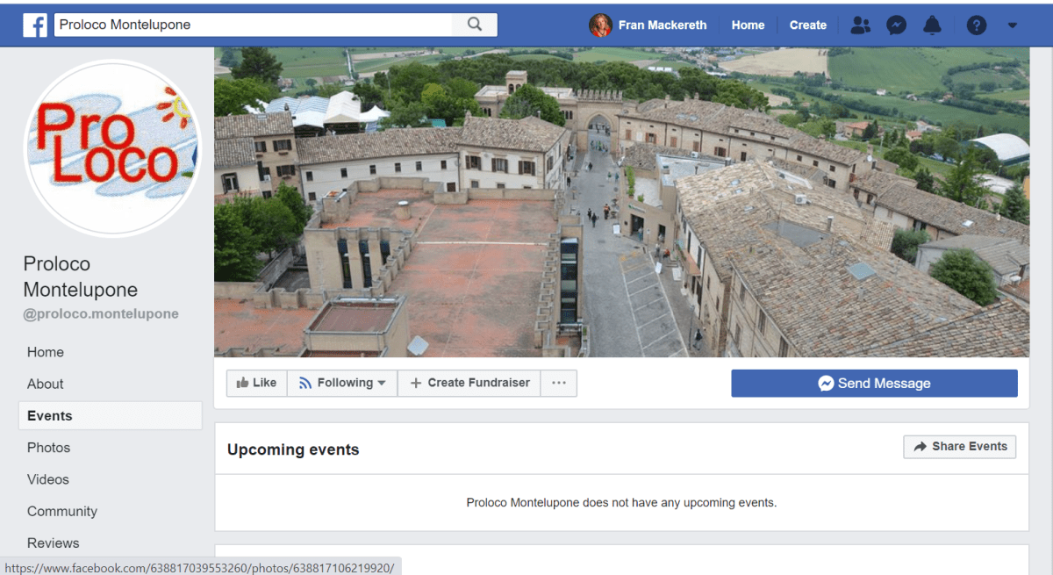Screen dimensions: 1053x575
Task: Open the Messenger icon in top bar
Action: [896, 25]
